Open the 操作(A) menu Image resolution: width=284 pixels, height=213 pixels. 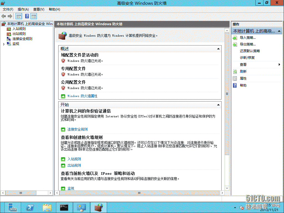click(x=23, y=9)
